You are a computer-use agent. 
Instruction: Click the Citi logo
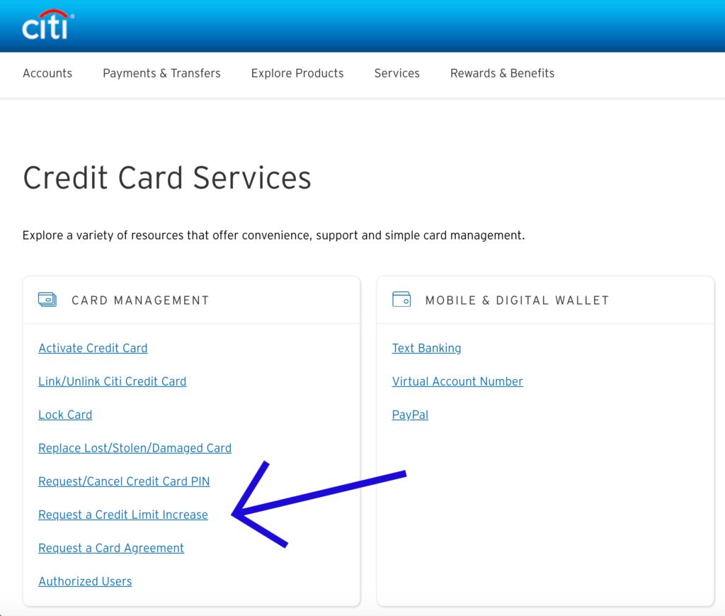pos(47,26)
